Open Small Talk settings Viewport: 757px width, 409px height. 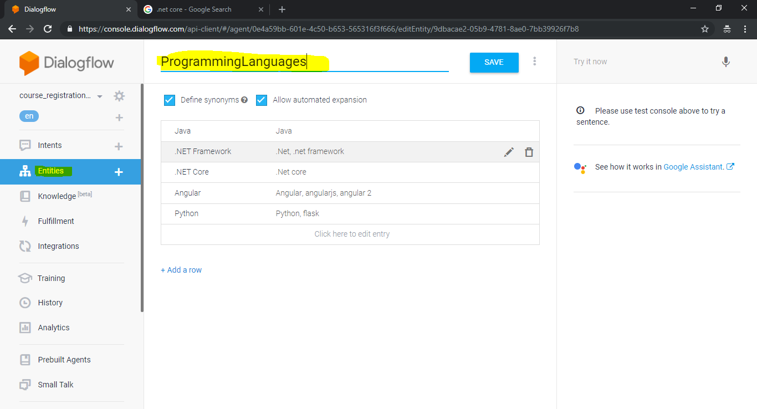tap(55, 384)
